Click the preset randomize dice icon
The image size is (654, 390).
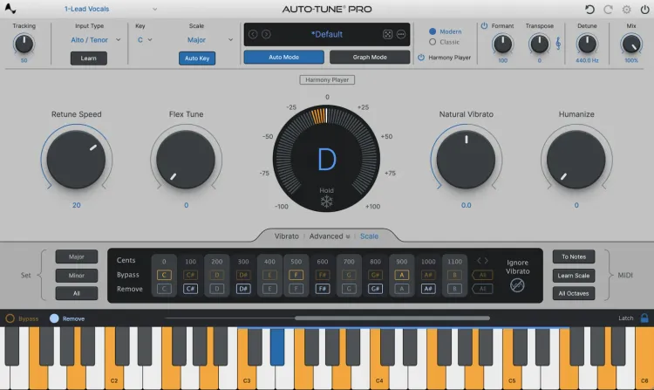coord(387,34)
